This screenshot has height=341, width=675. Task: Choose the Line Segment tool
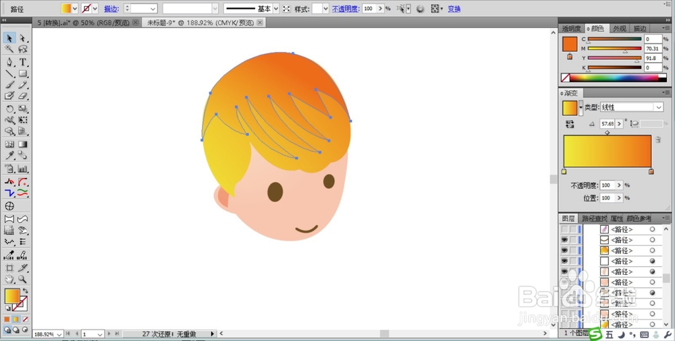click(9, 73)
